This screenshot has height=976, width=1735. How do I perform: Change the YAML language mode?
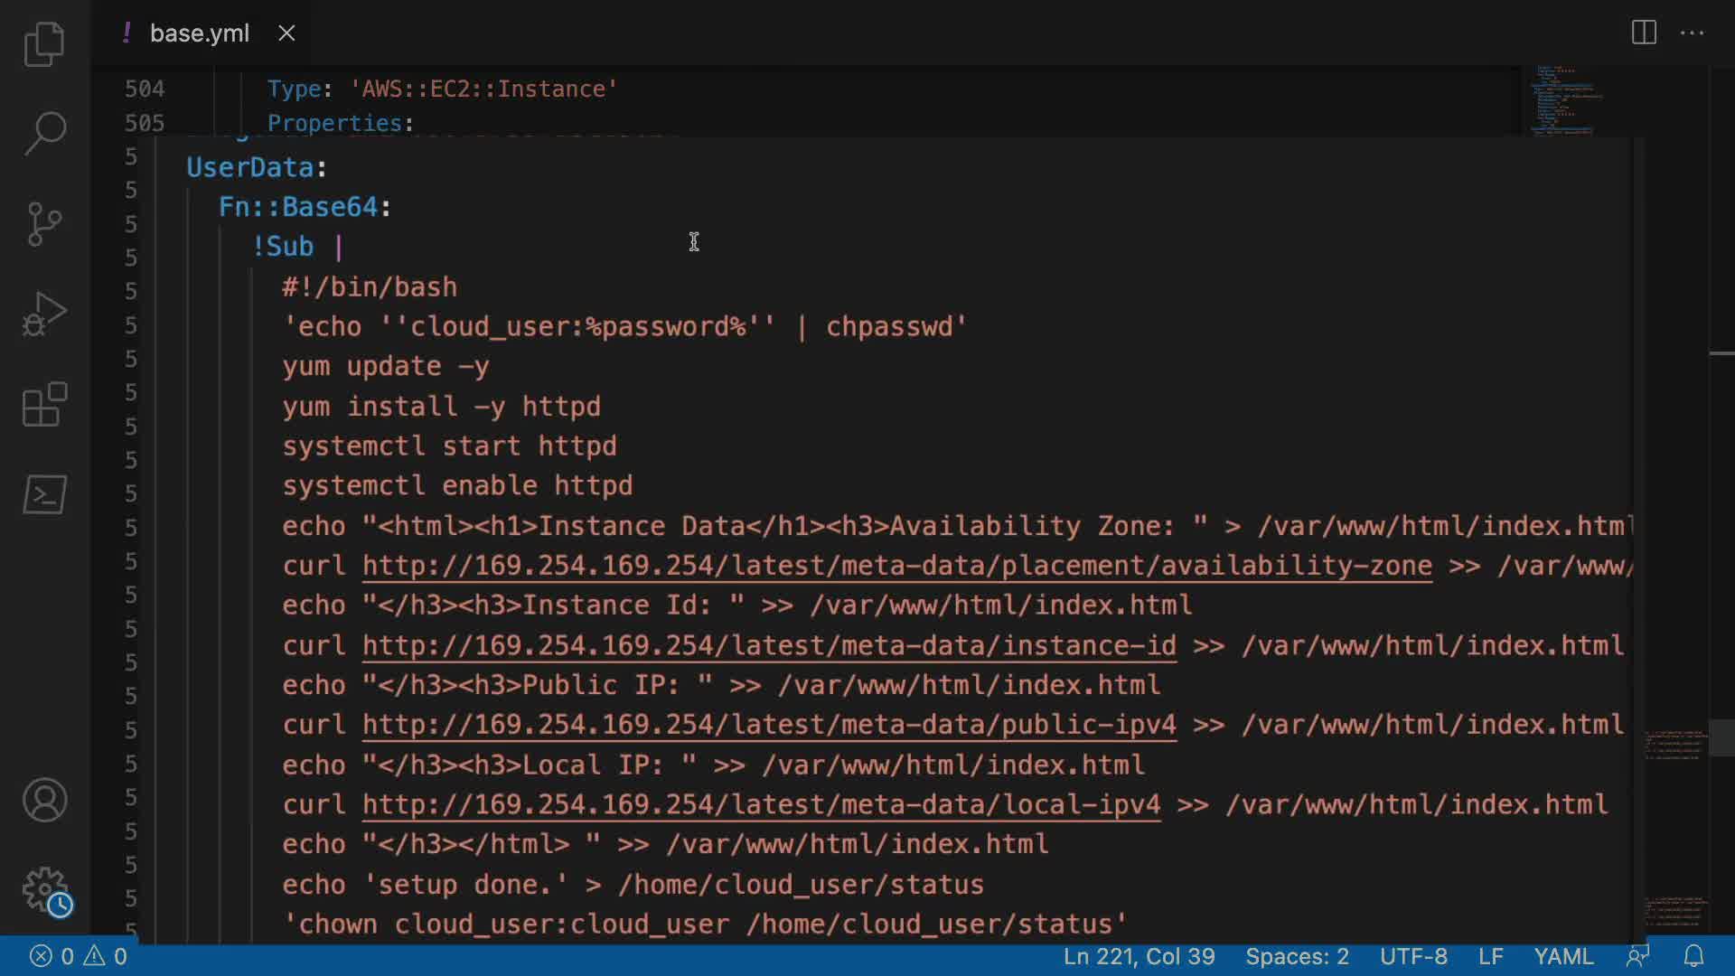1563,956
